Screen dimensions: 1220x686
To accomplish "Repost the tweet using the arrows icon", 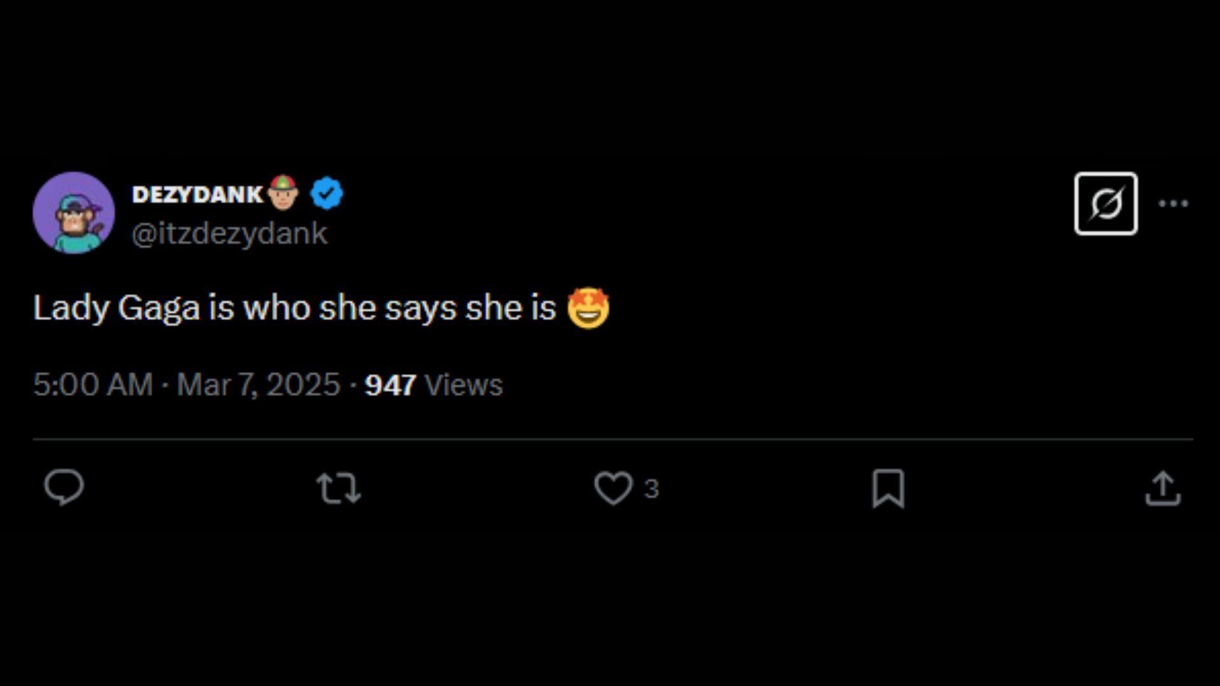I will [x=339, y=488].
